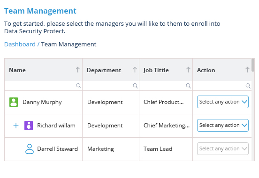The height and width of the screenshot is (178, 259).
Task: Select the Danny Murphy name cell
Action: [x=43, y=102]
